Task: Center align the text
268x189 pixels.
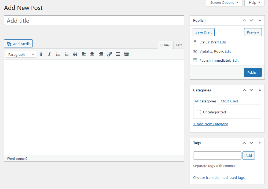Action: click(x=92, y=54)
